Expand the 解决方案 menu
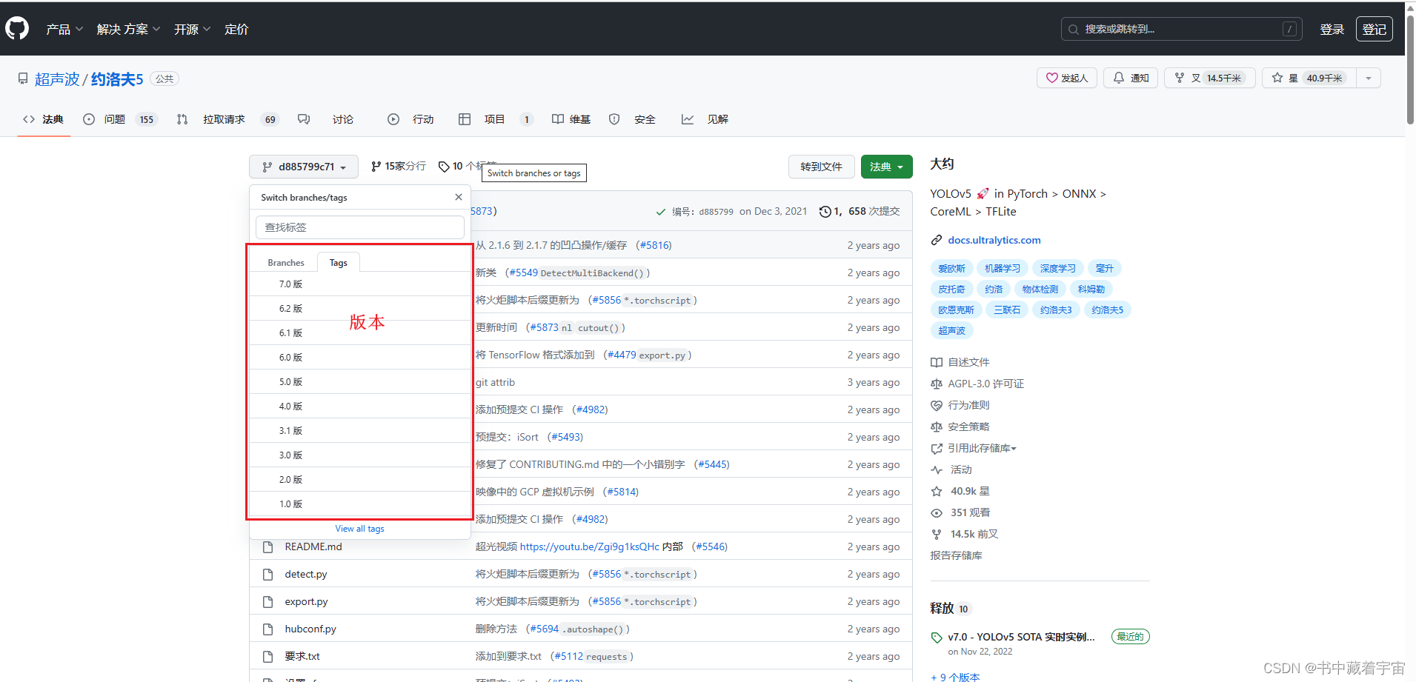The image size is (1416, 682). (128, 30)
